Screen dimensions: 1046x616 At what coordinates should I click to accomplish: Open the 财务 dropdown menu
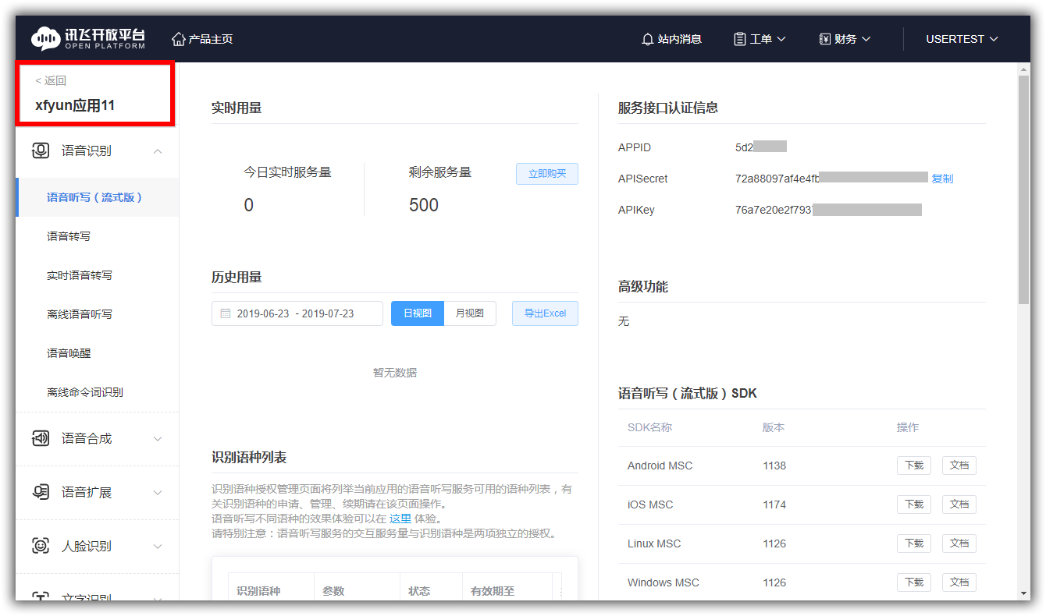pyautogui.click(x=845, y=39)
